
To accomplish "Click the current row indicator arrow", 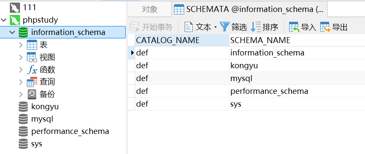I will [132, 52].
